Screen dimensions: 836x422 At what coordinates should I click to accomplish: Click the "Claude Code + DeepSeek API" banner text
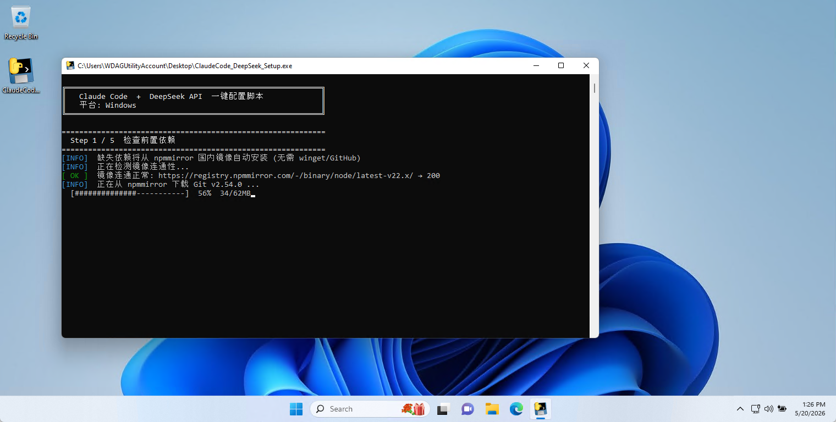[x=141, y=97]
